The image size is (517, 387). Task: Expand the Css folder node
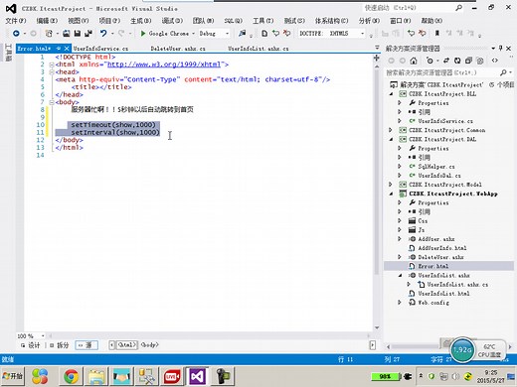pyautogui.click(x=400, y=220)
